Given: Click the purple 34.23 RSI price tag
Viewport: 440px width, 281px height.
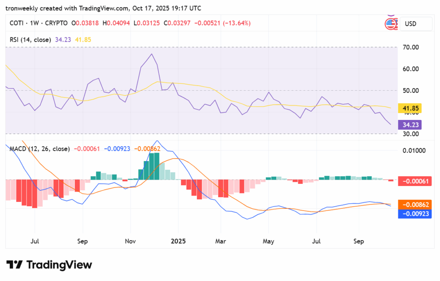Looking at the screenshot, I should [x=409, y=125].
